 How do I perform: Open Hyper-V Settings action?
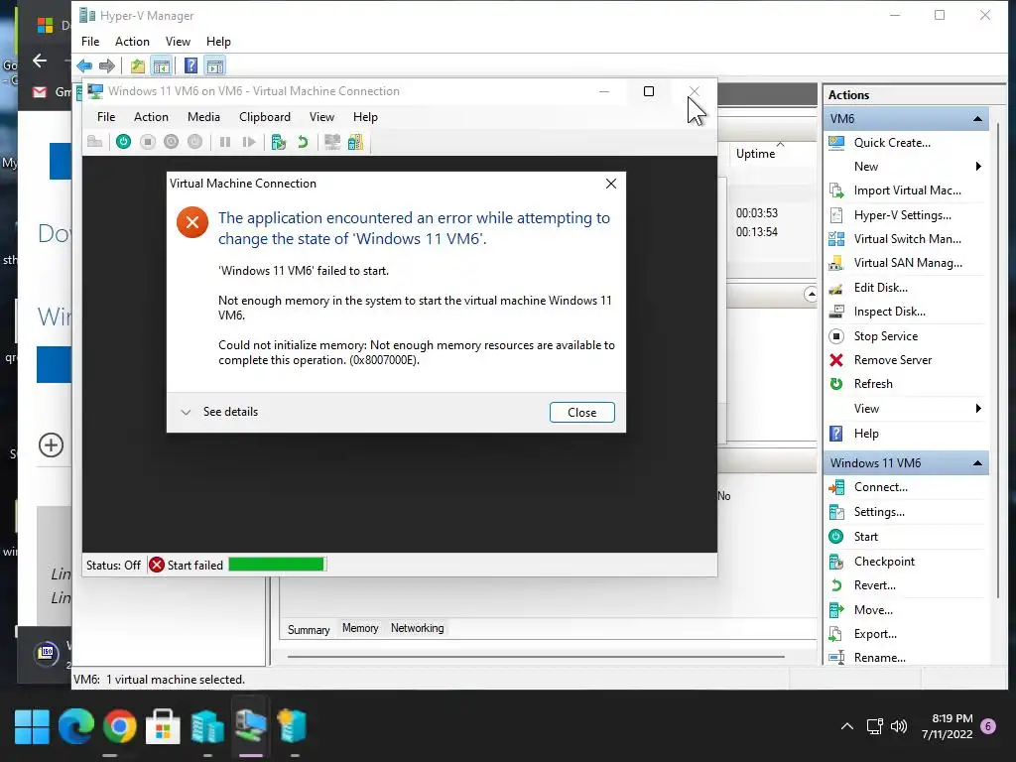pyautogui.click(x=902, y=215)
